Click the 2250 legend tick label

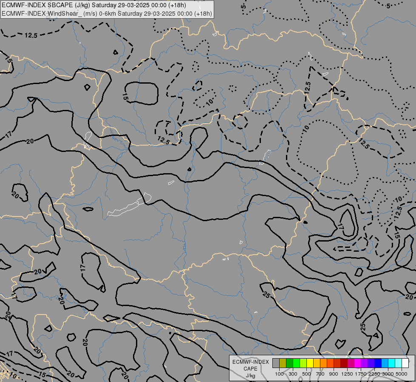[374, 374]
